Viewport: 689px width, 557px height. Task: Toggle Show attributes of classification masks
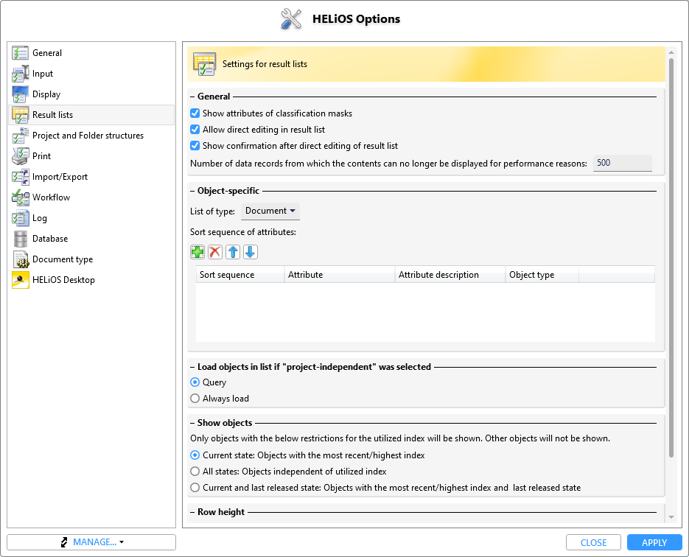pos(195,113)
